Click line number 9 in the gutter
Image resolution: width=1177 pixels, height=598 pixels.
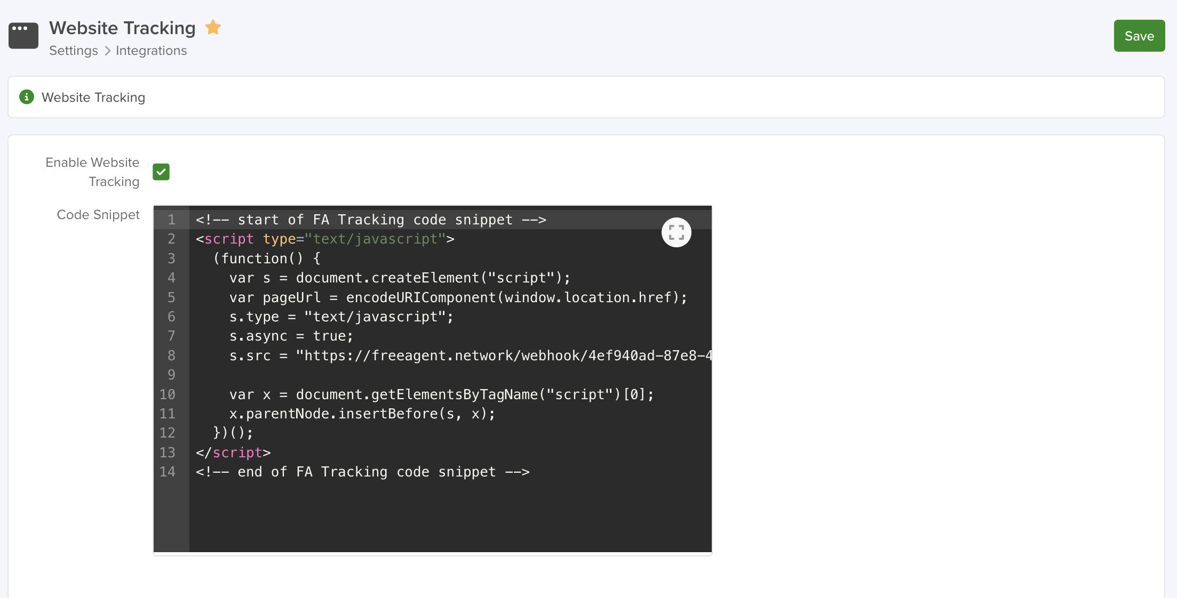[x=171, y=375]
